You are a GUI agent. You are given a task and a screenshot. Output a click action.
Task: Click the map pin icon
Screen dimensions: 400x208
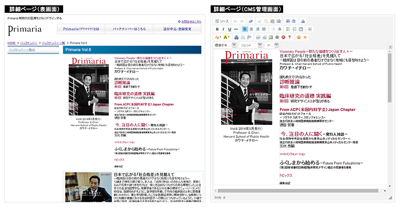[x=289, y=37]
